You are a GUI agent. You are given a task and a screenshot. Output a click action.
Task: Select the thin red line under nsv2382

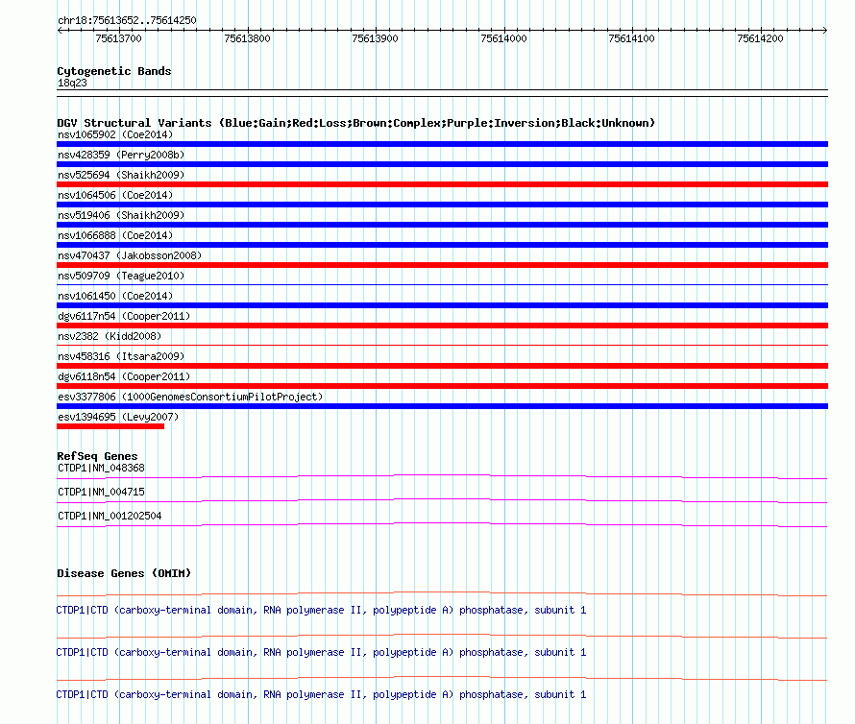(x=442, y=345)
